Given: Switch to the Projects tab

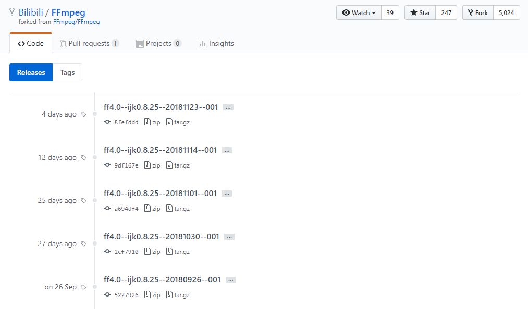Looking at the screenshot, I should click(158, 43).
